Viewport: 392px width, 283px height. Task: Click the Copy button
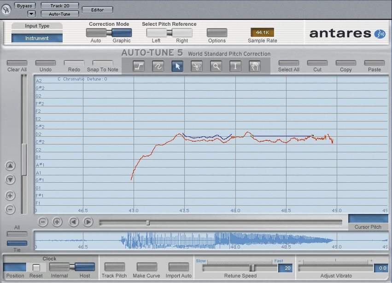pos(346,63)
